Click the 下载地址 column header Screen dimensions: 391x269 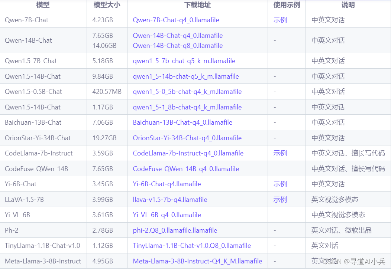tap(197, 5)
